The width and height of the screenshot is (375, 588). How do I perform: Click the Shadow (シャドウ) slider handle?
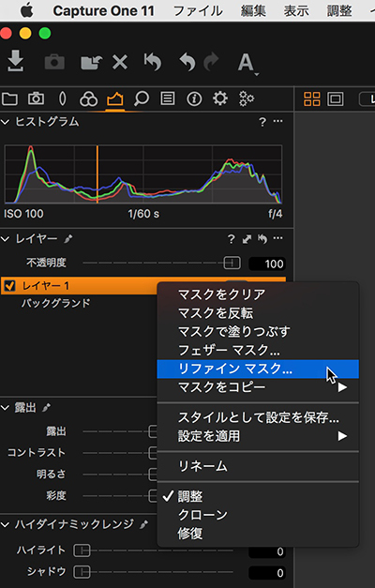(82, 572)
